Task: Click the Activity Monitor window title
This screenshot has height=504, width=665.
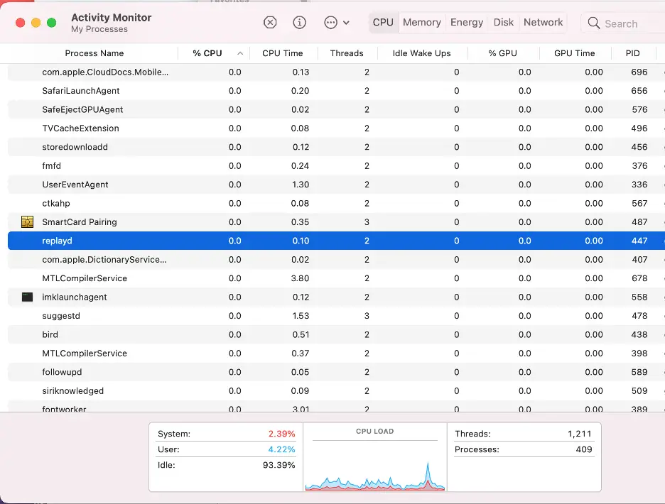Action: 111,17
